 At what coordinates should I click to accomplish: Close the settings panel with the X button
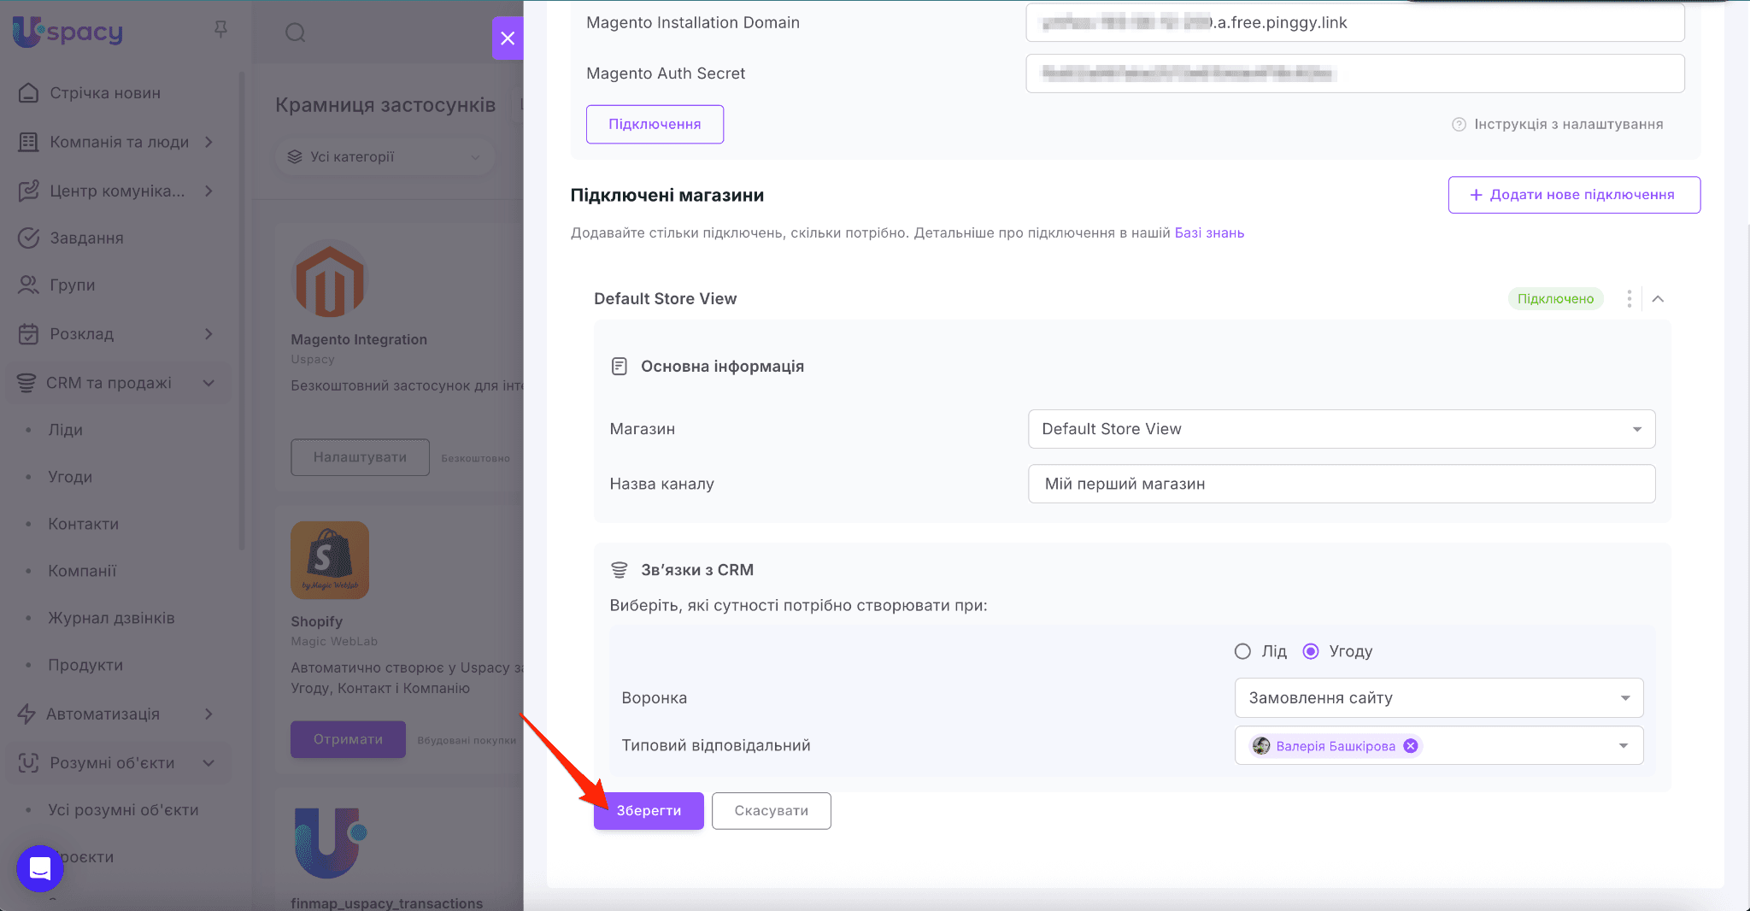click(508, 38)
